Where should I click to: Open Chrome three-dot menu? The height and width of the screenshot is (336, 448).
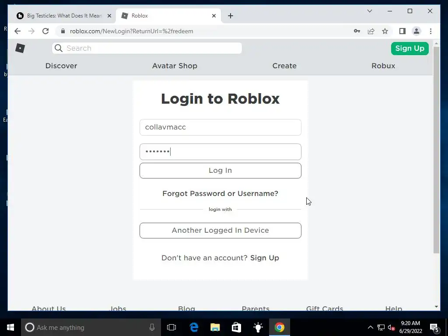(430, 31)
